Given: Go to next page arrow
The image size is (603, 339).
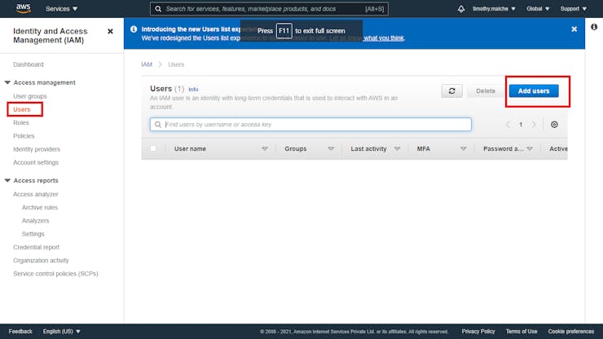Looking at the screenshot, I should click(534, 125).
